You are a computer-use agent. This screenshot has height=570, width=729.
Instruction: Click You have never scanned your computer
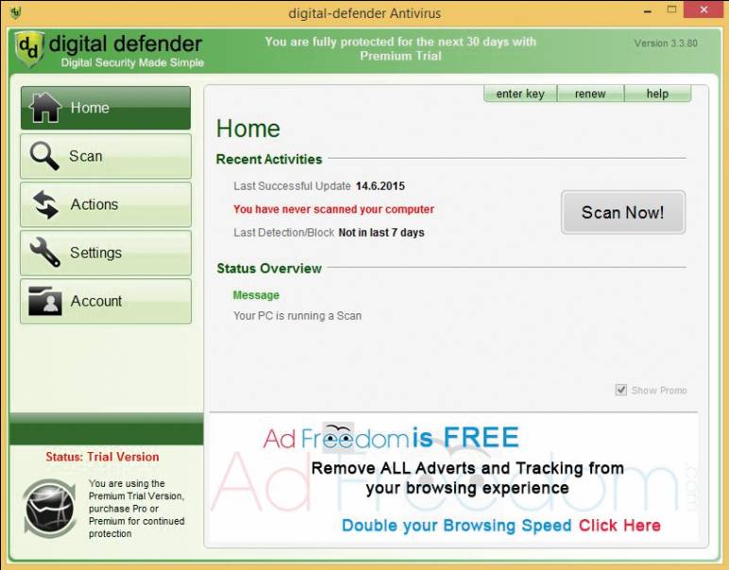coord(333,210)
